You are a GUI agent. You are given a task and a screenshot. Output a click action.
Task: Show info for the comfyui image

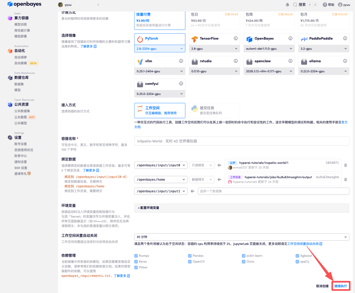point(181,84)
